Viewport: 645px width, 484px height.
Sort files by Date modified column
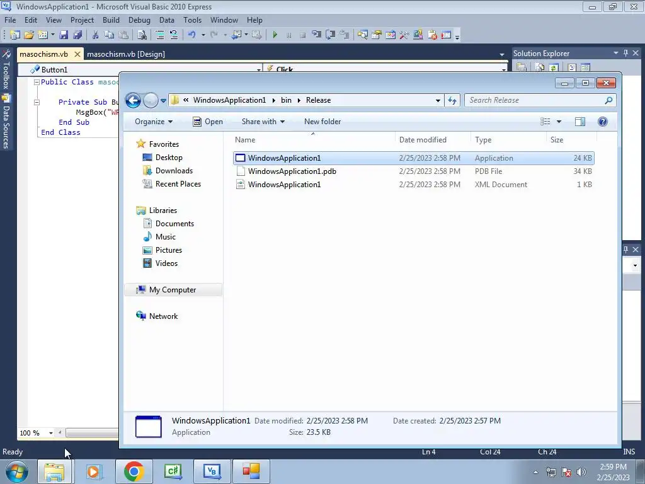[423, 140]
